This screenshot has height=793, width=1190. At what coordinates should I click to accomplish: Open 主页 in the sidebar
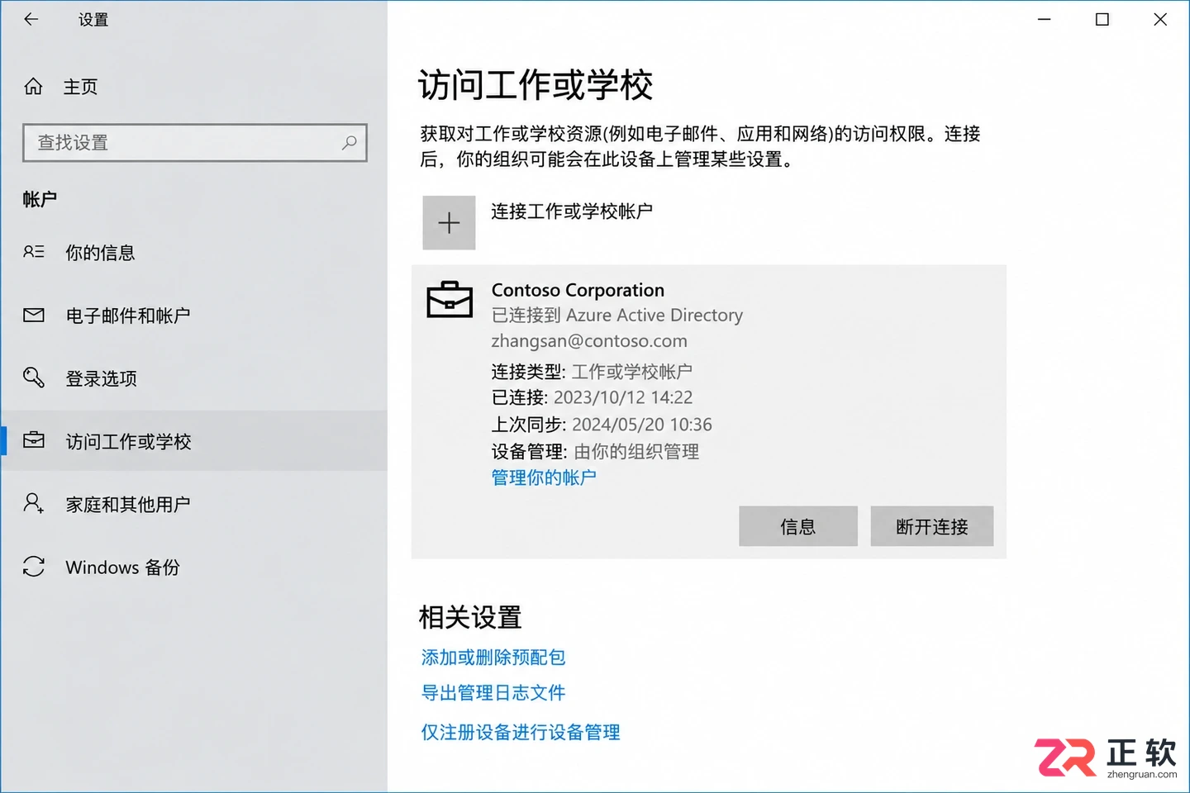tap(81, 87)
